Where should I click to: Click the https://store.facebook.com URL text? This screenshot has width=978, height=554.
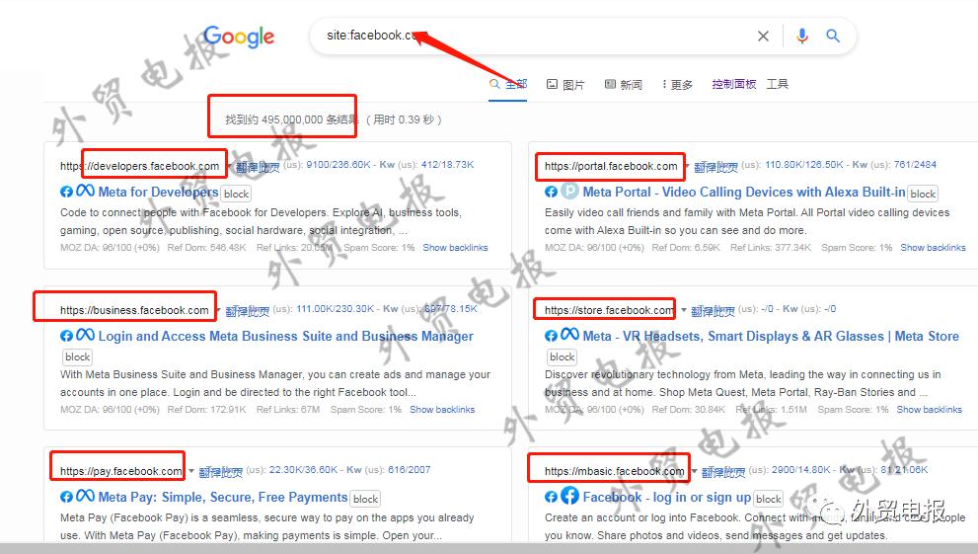point(609,310)
